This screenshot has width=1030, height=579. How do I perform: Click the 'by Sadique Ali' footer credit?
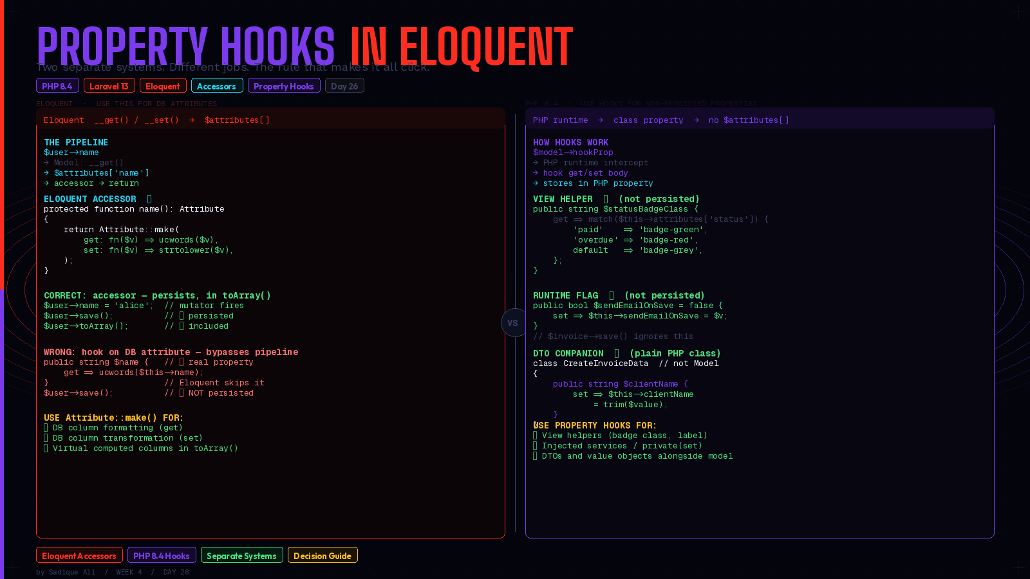point(64,572)
